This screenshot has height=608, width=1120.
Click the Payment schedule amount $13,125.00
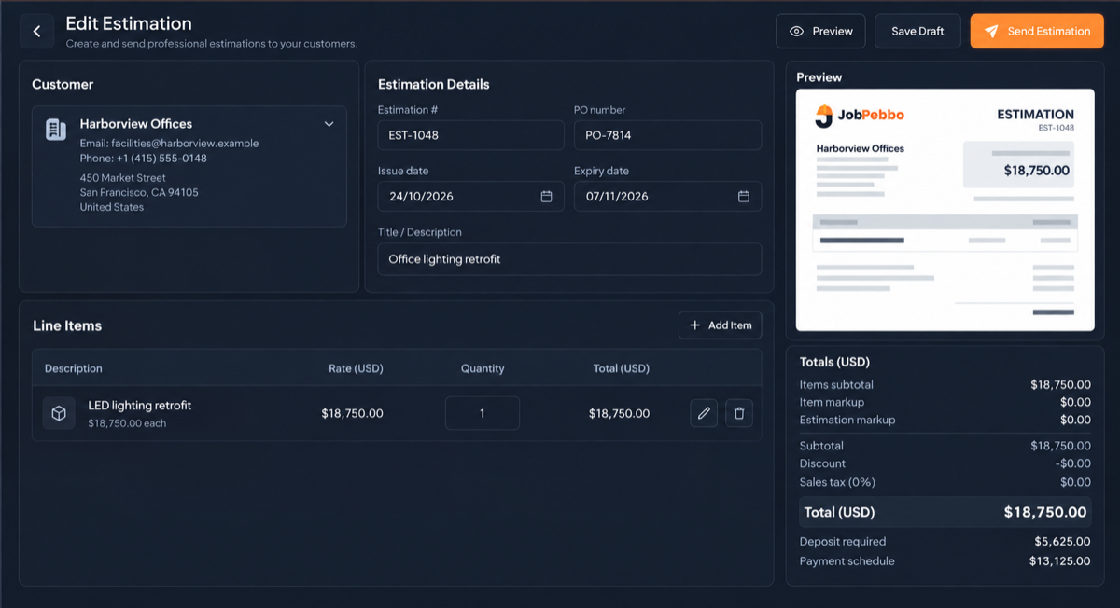tap(1059, 561)
